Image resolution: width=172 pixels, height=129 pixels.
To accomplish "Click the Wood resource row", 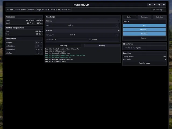I will (24, 23).
